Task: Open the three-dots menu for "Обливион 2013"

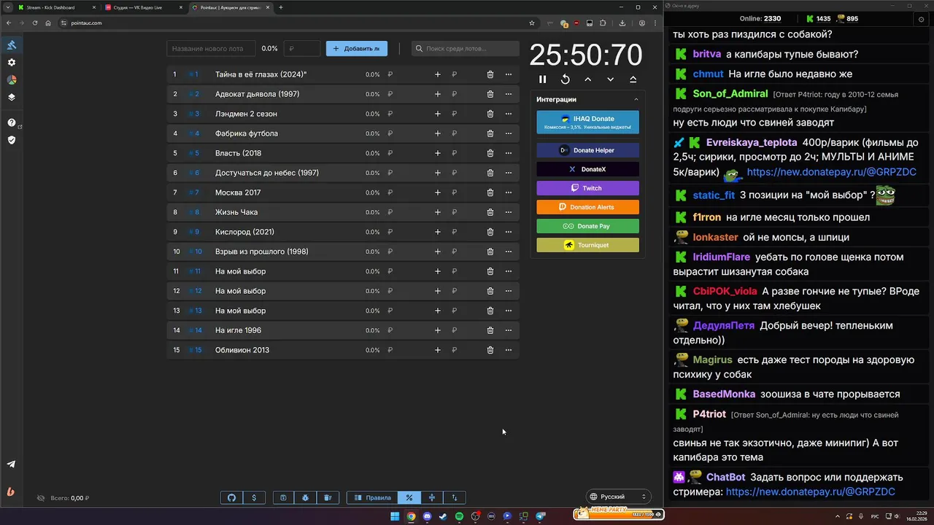Action: click(509, 350)
